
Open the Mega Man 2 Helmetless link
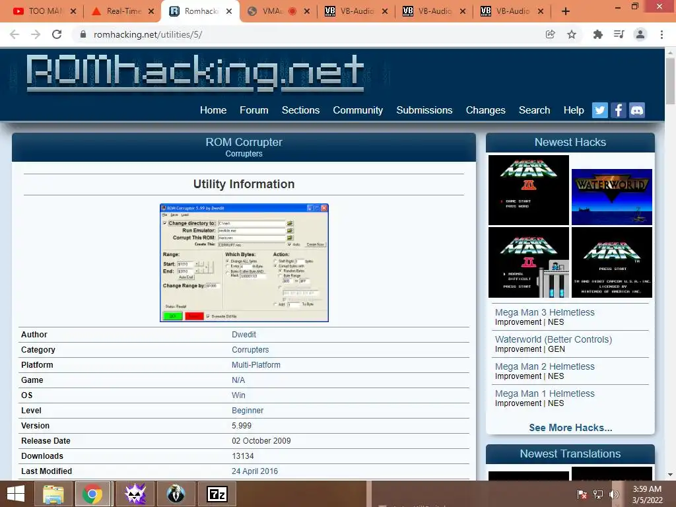point(545,367)
